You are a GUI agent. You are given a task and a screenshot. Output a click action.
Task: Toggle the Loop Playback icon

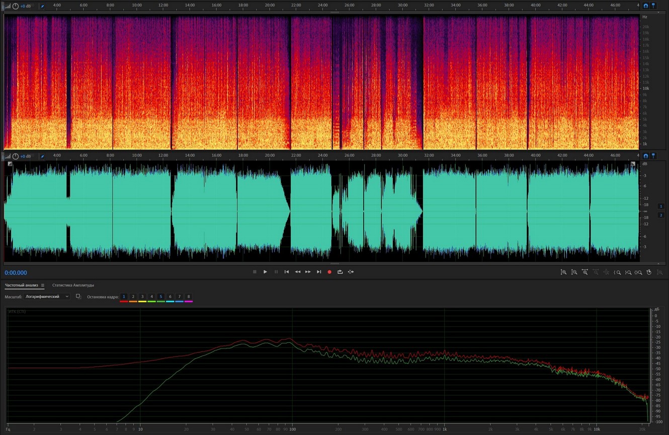340,272
